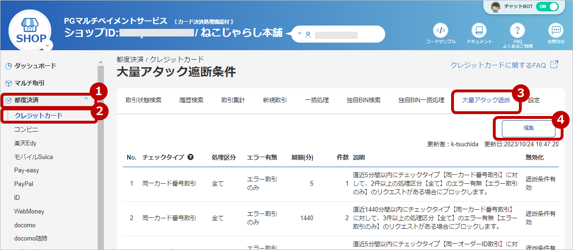The image size is (573, 250).
Task: Expand the shop selector arrow under SHOP logo
Action: [48, 46]
